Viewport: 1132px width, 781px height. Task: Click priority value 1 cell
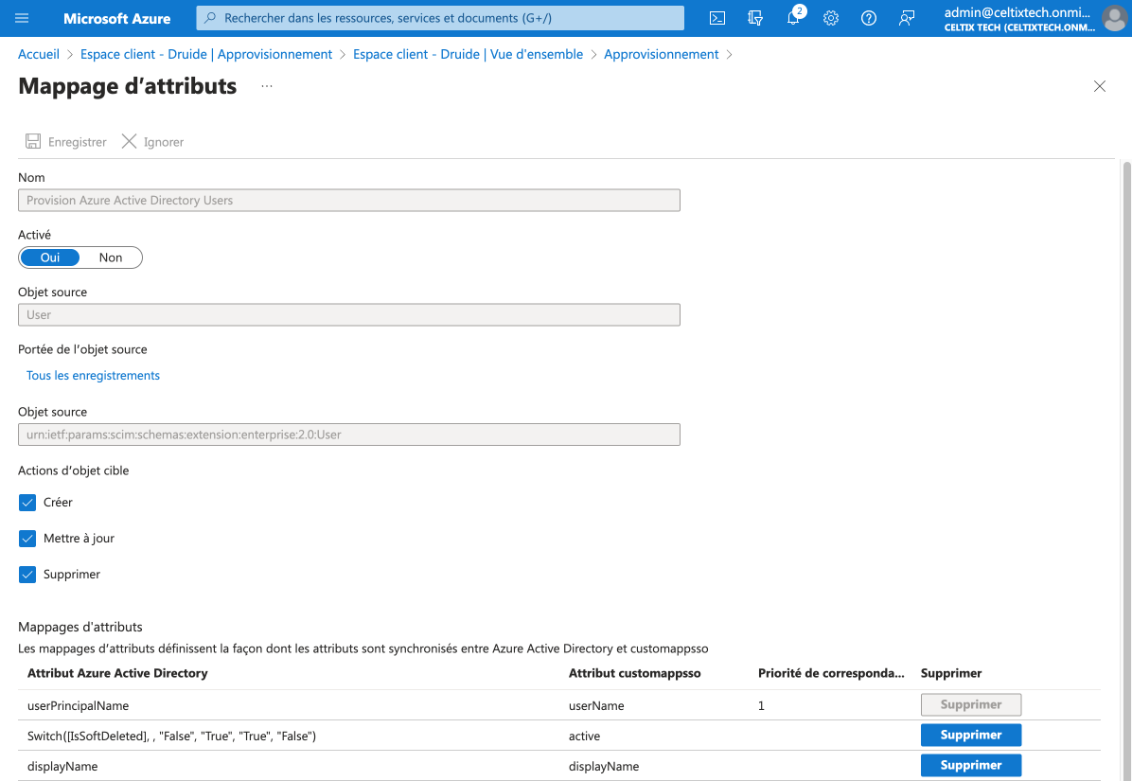[x=761, y=706]
